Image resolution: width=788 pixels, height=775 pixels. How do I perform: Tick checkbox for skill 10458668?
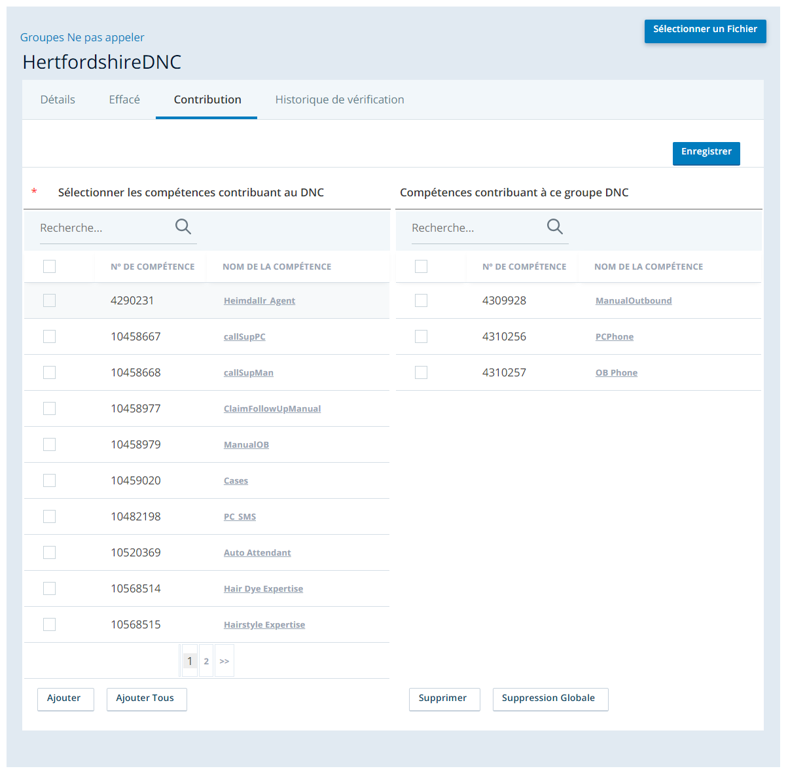(x=49, y=372)
